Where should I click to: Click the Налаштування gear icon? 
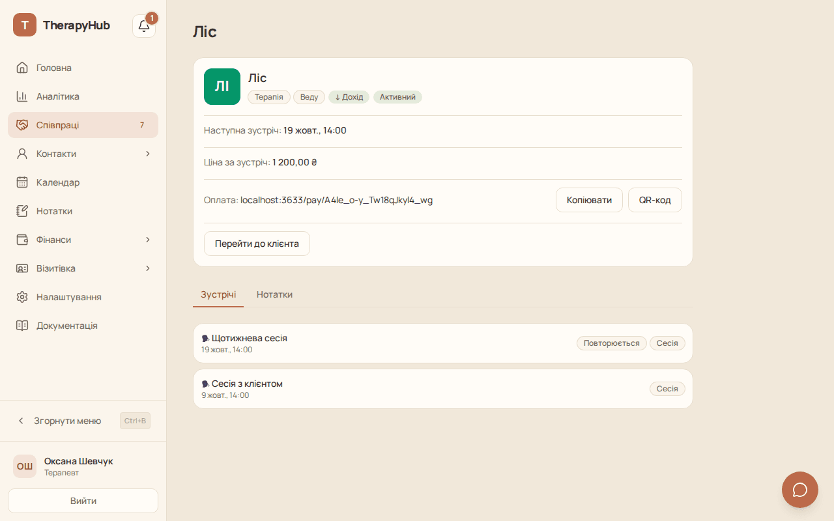(22, 297)
